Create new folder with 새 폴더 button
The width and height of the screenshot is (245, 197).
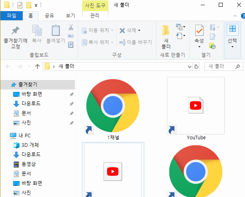point(166,37)
